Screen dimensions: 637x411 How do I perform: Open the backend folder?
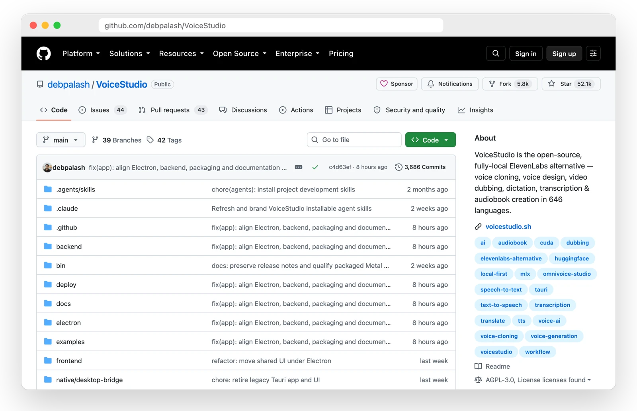click(69, 247)
